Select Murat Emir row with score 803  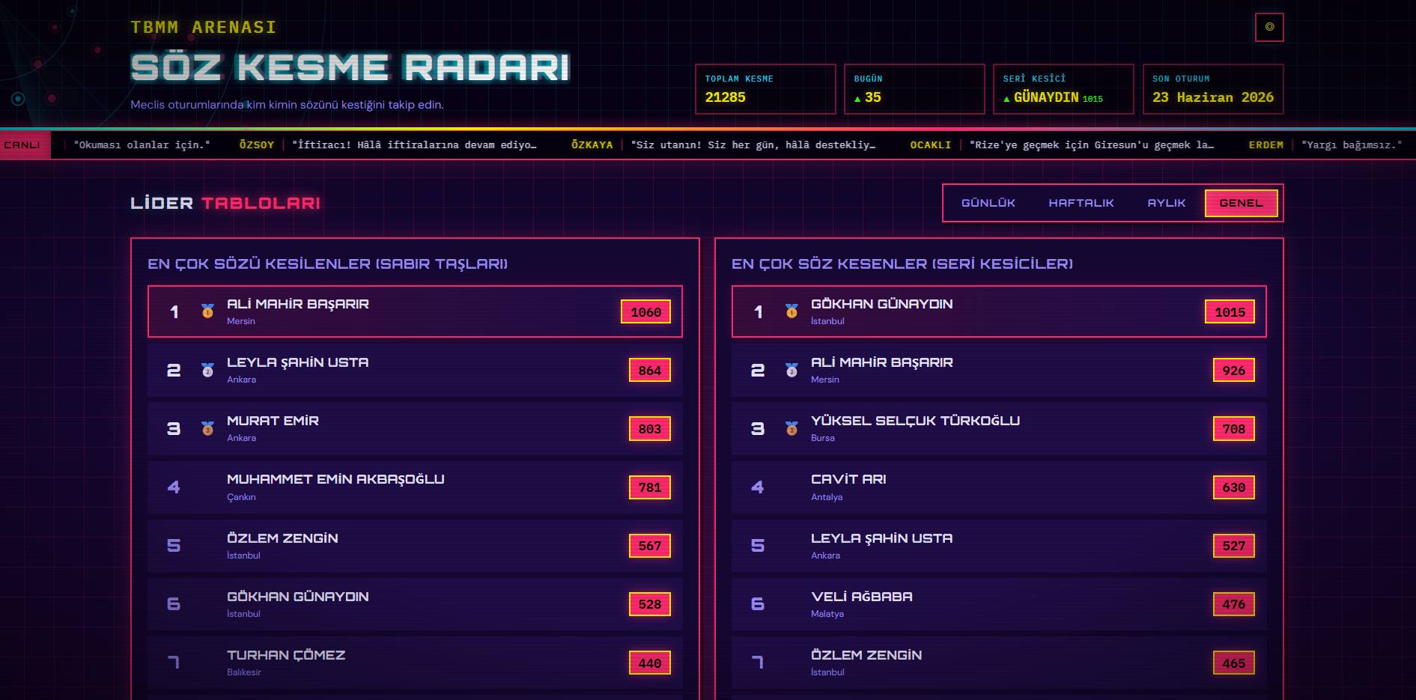415,428
